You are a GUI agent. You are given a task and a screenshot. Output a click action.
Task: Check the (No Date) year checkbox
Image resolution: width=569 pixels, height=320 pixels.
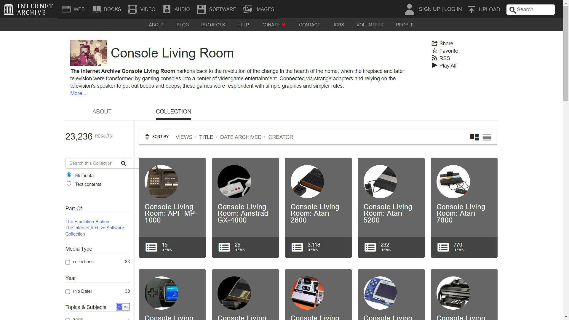(x=68, y=292)
